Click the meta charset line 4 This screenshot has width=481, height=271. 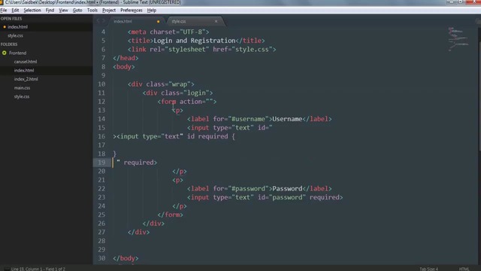168,32
